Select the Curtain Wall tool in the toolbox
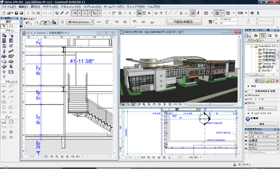 pos(11,46)
